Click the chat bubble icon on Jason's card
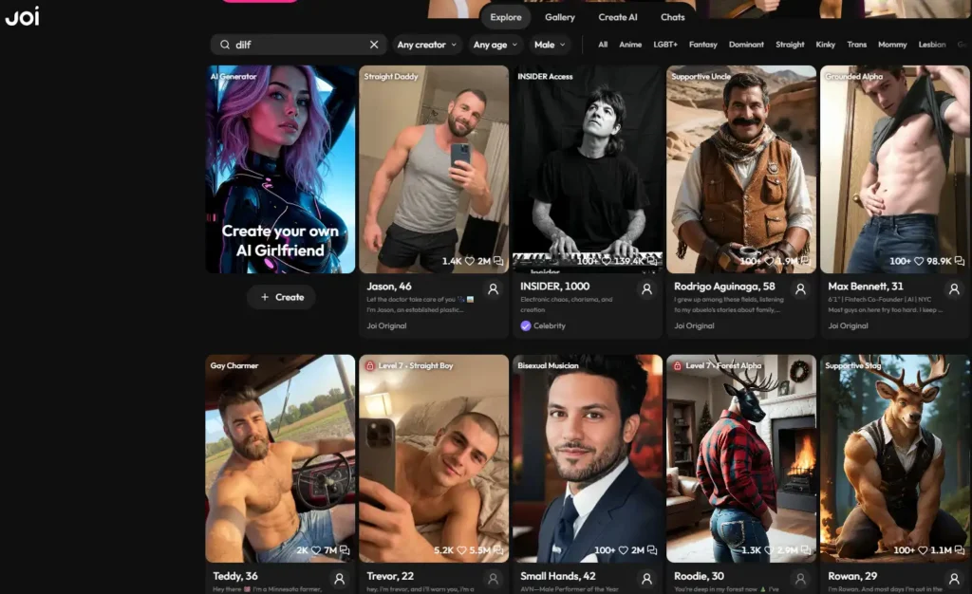Screen dimensions: 972x594 498,261
